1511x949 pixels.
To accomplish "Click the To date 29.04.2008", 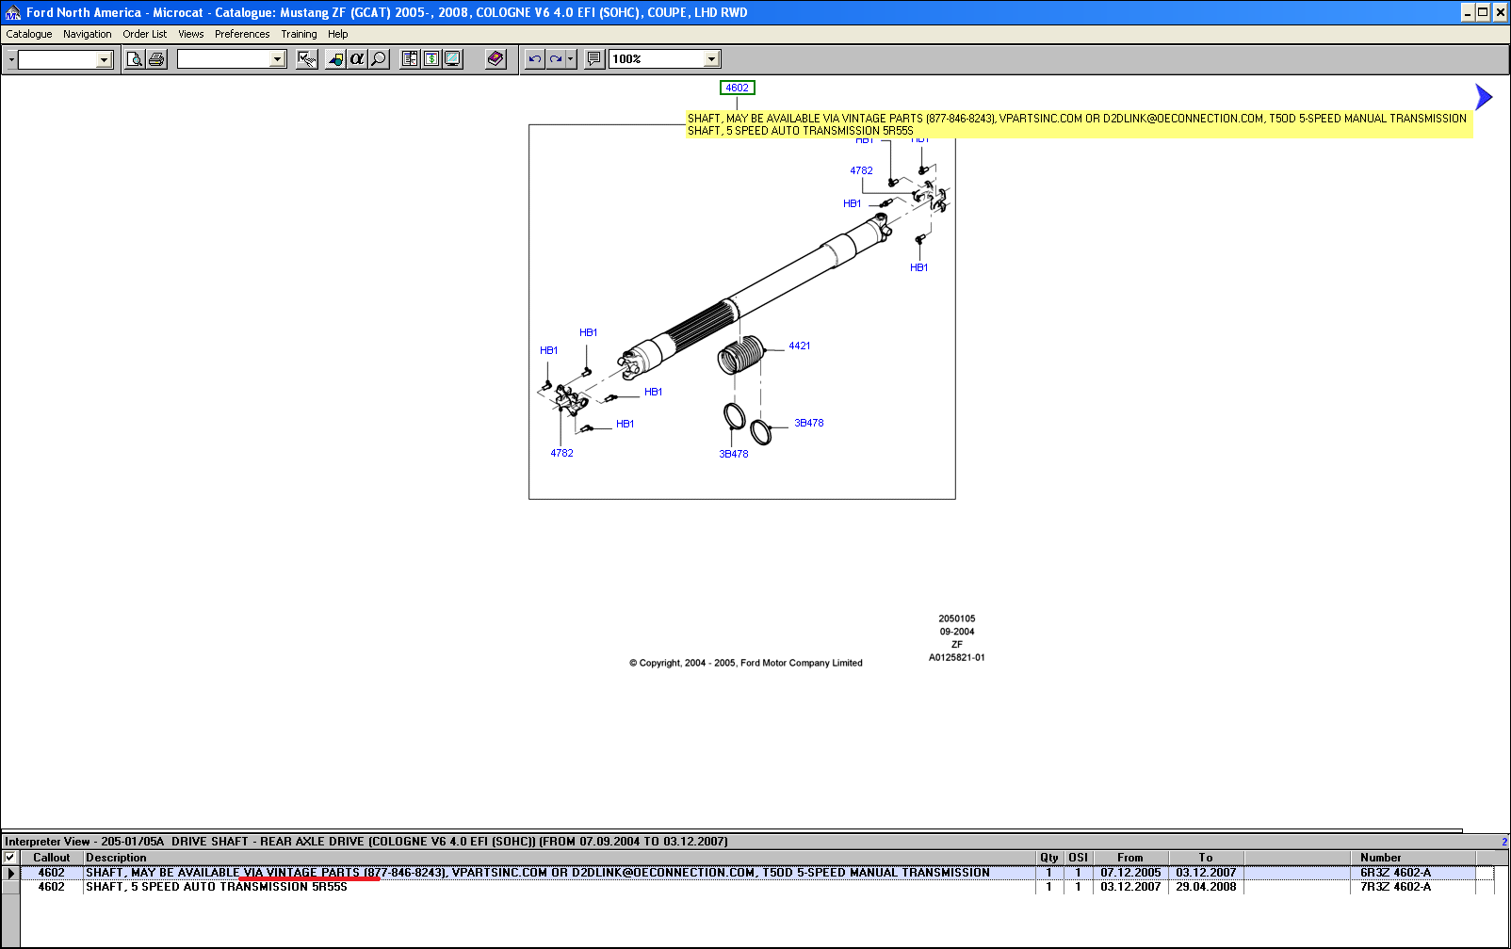I will [x=1206, y=887].
